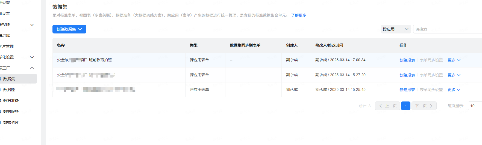
Task: Open 数据卡片 from the sidebar
Action: click(x=11, y=122)
